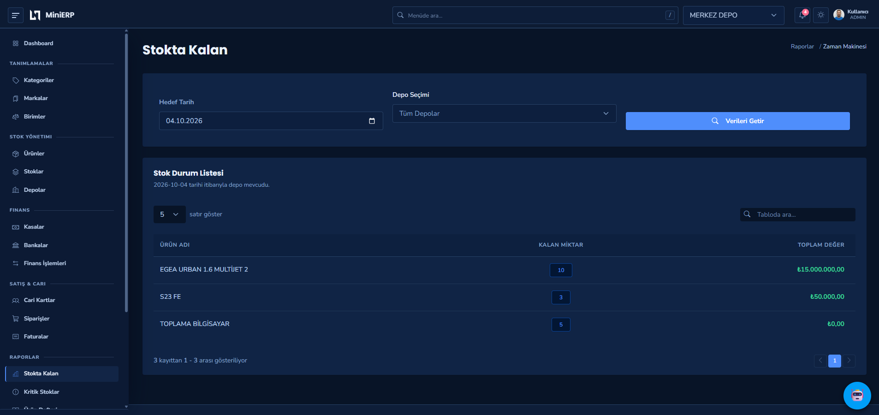Select Stokta Kalan report
This screenshot has width=879, height=415.
pos(62,373)
